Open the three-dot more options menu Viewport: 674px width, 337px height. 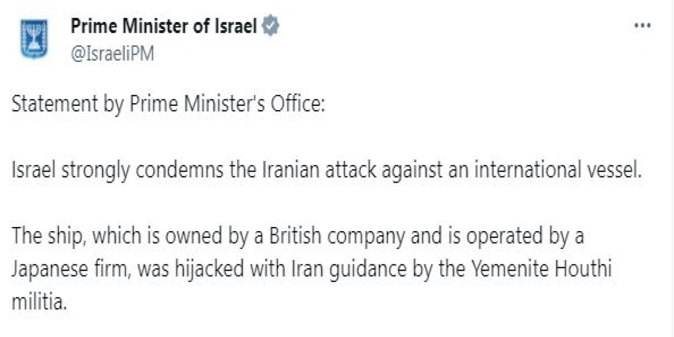642,26
